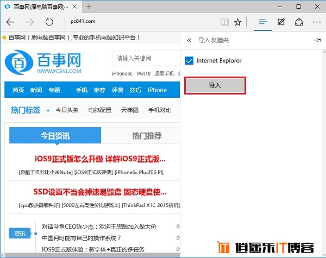Open 技巧 in the navigation bar

pyautogui.click(x=135, y=90)
